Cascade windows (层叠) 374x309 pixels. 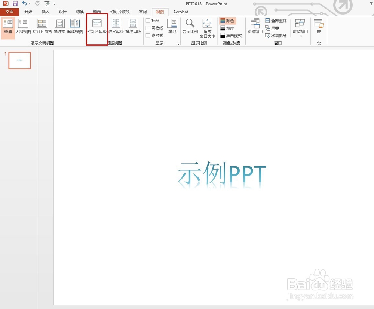coord(272,28)
